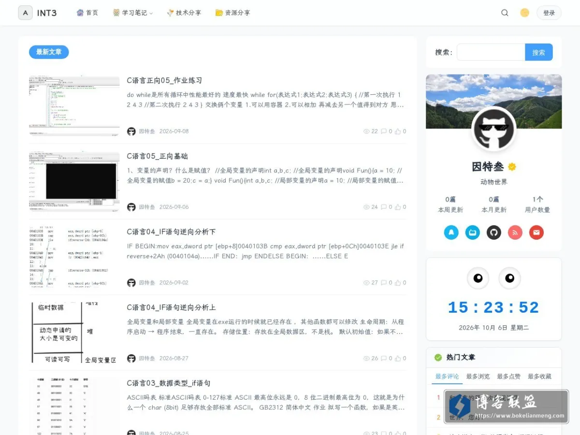
Task: Click comment icon on 正向基础 post
Action: pyautogui.click(x=384, y=207)
